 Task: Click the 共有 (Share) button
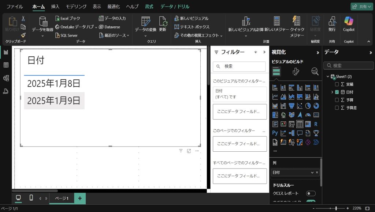click(361, 7)
